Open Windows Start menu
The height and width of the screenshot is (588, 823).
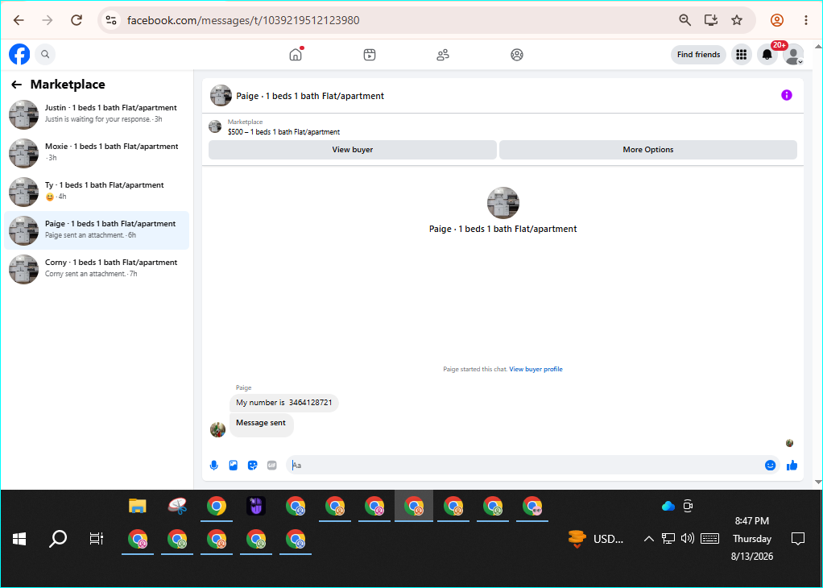[x=19, y=539]
